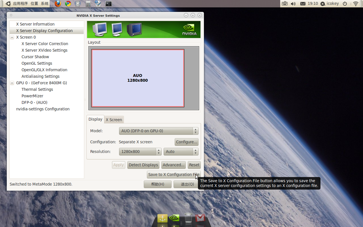Switch to the Display tab

pyautogui.click(x=95, y=119)
